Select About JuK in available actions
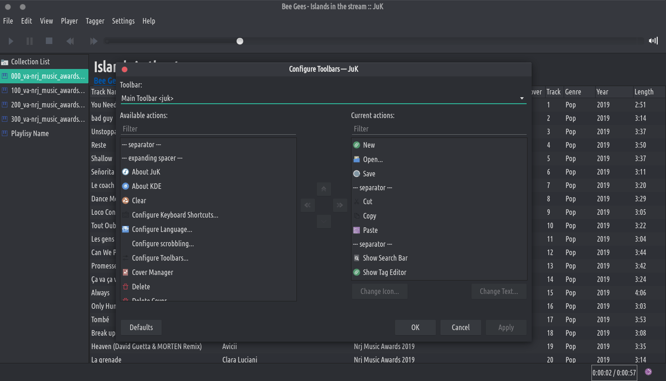666x381 pixels. tap(208, 172)
